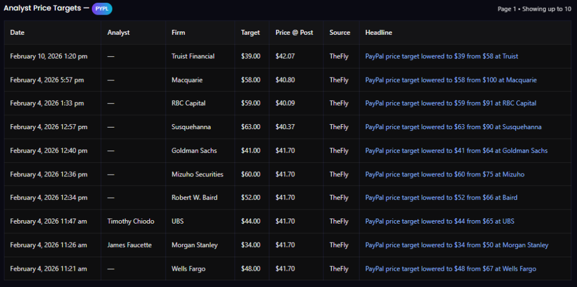Viewport: 577px width, 287px height.
Task: Click the Firm column header
Action: point(178,33)
